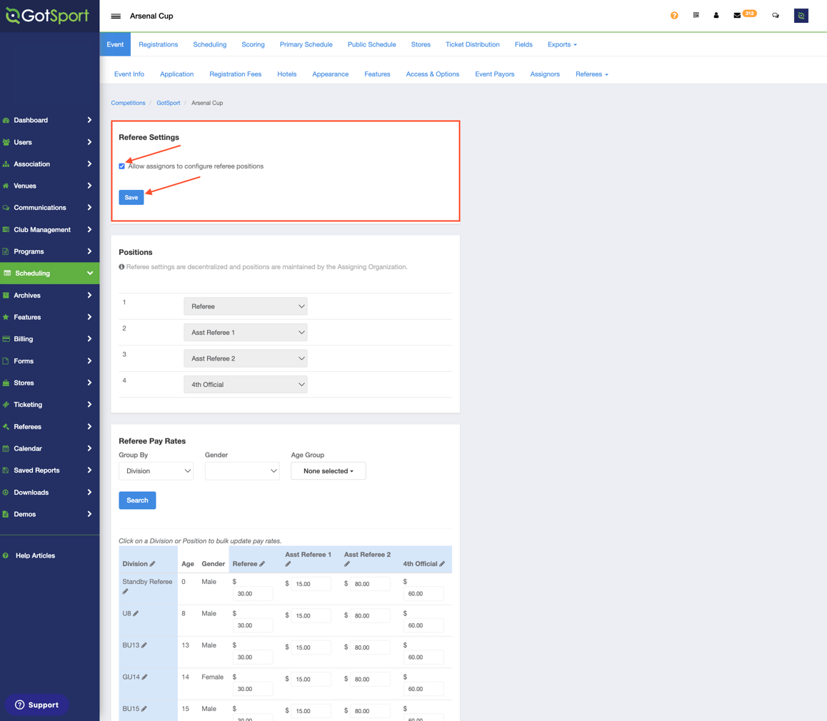
Task: Open the chat bubbles icon in header
Action: [776, 15]
